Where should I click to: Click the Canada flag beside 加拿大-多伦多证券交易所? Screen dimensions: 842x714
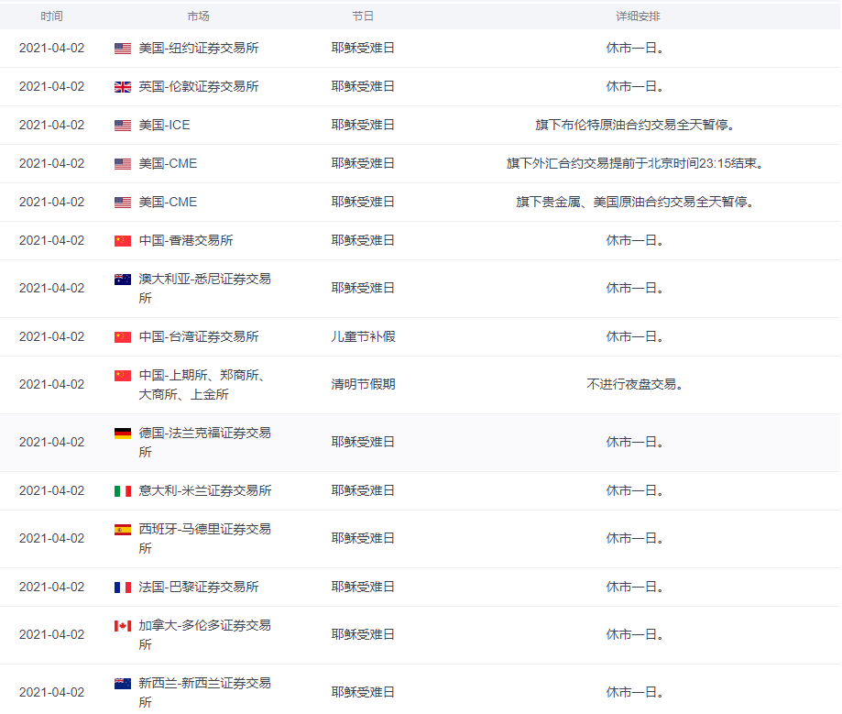(123, 626)
